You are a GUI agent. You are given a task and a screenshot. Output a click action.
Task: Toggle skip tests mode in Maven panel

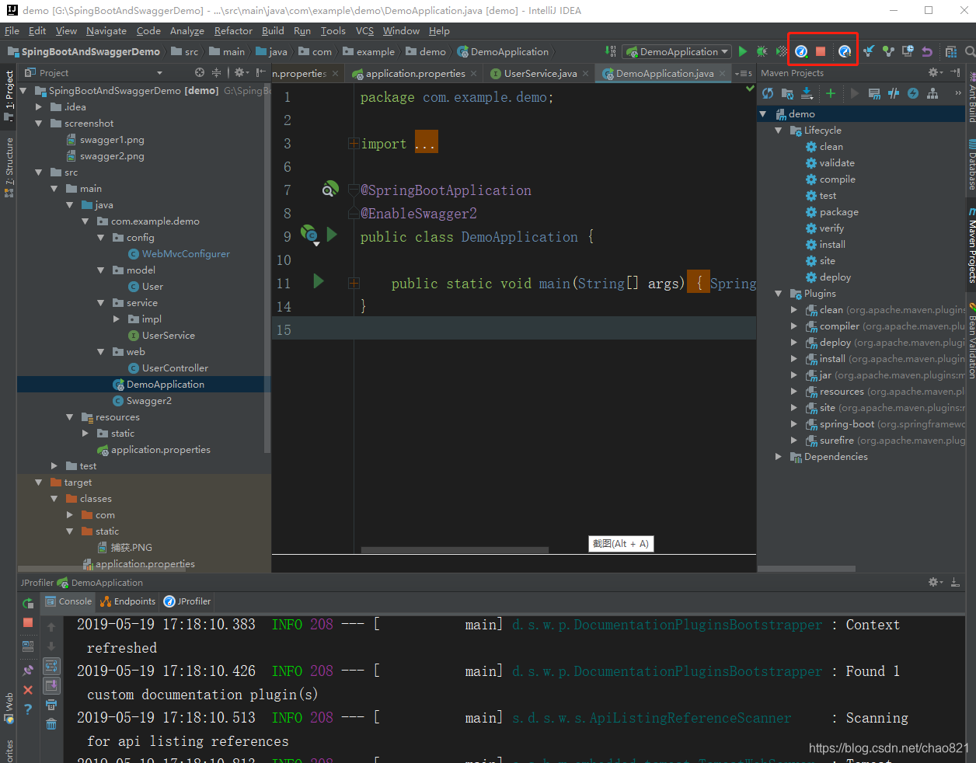pos(913,93)
